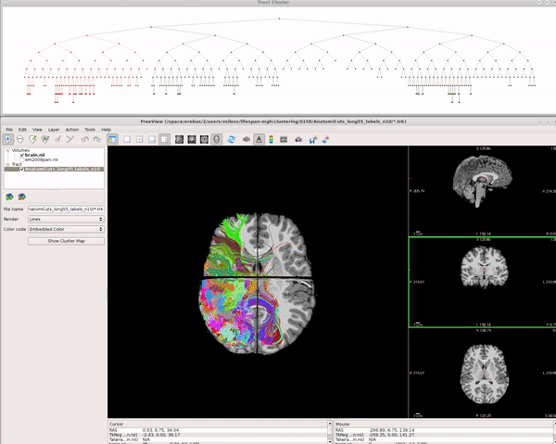Click mouse TkReg value '-269.35, 0.00, 141.27'
Screen dimensions: 556x444
[x=391, y=435]
